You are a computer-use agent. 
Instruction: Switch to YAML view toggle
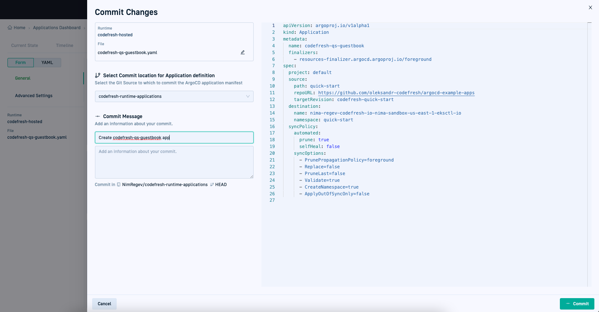pyautogui.click(x=47, y=63)
